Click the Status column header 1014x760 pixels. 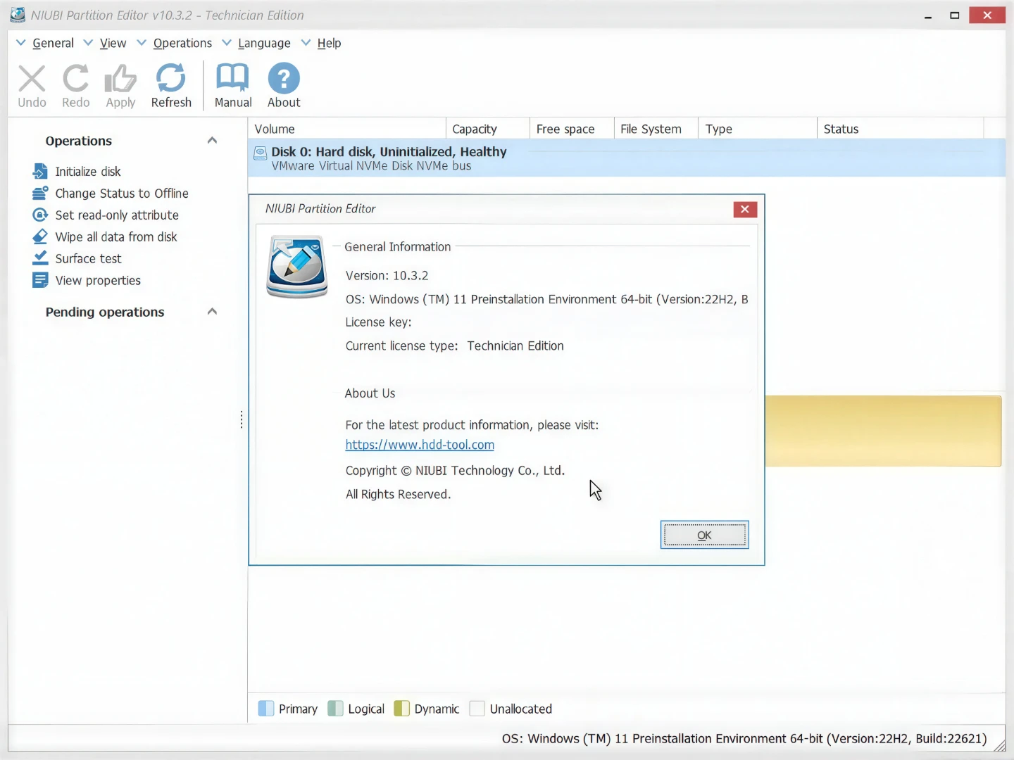(x=900, y=129)
